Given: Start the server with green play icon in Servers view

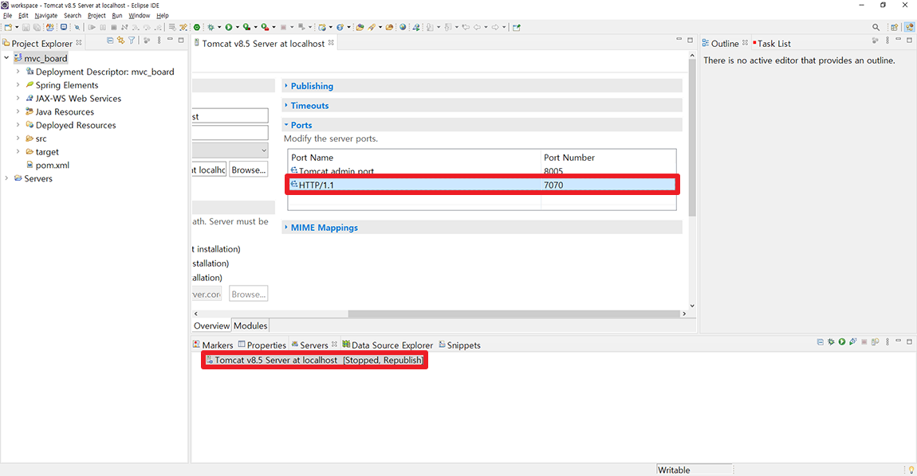Looking at the screenshot, I should 842,341.
